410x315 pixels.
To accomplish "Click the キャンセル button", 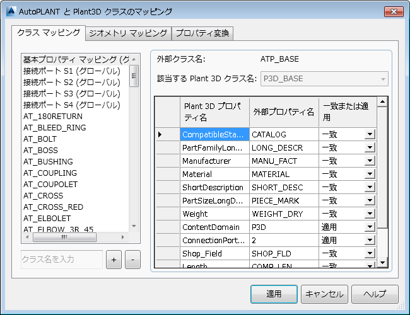I will (x=324, y=294).
